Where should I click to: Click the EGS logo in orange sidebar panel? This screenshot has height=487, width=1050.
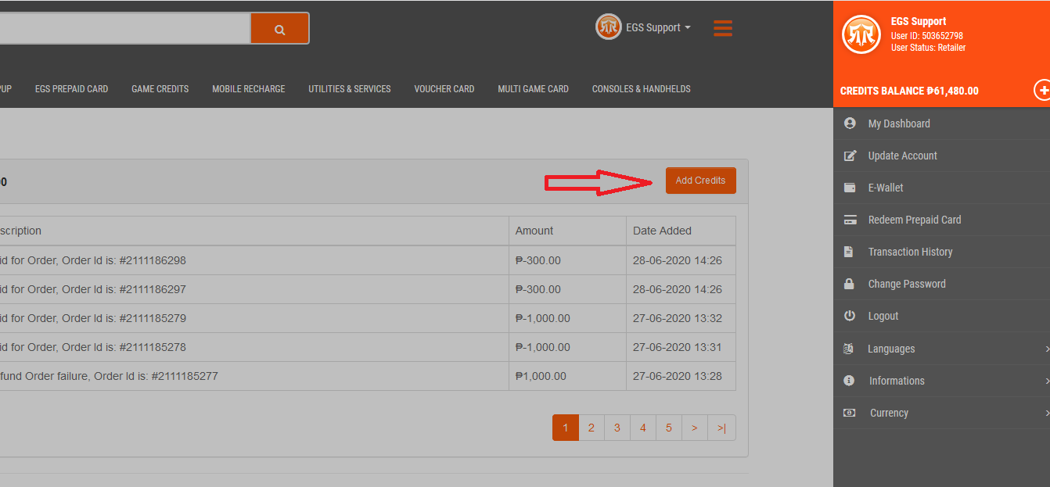(861, 35)
